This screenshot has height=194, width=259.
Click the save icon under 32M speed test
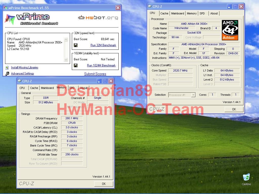pos(76,45)
